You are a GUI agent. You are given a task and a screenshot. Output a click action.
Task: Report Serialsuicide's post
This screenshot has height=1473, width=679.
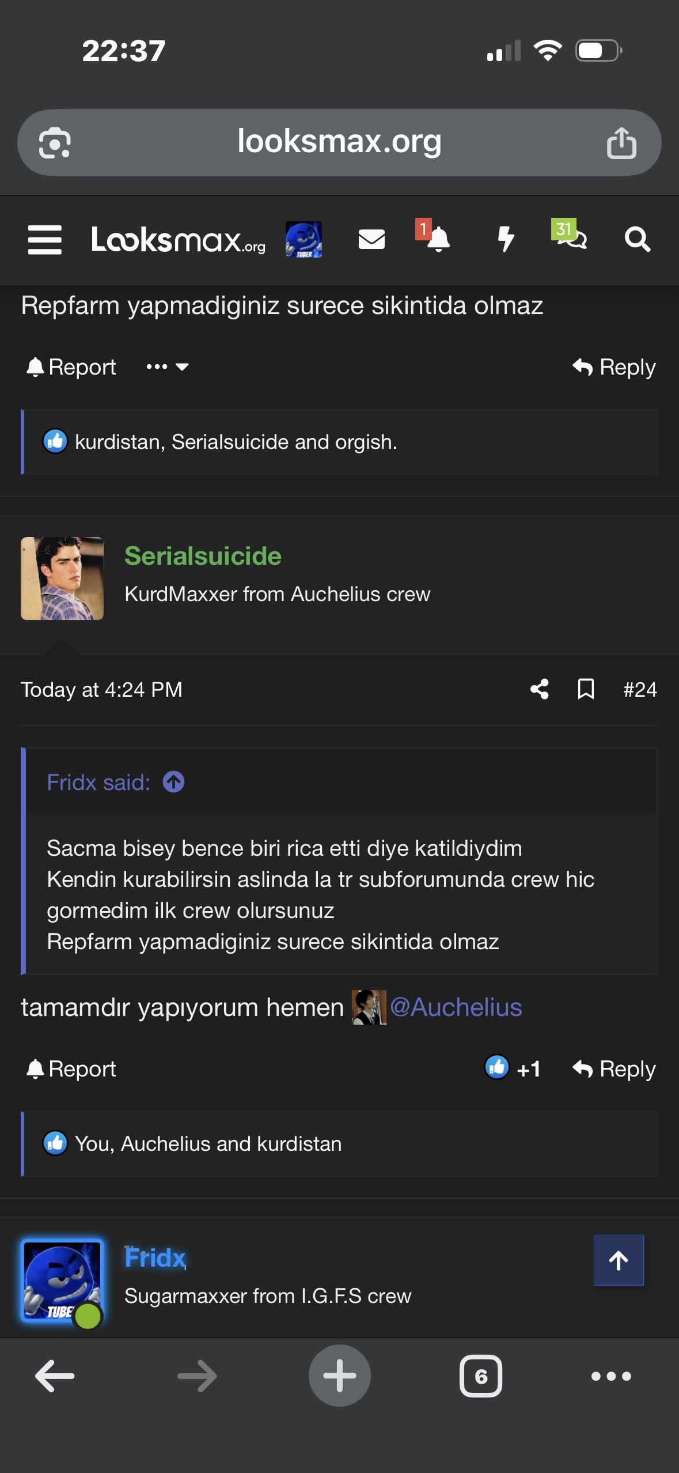click(x=71, y=1069)
